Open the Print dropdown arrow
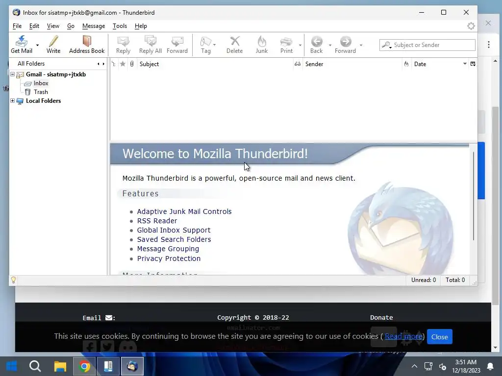Viewport: 502px width, 376px height. 300,45
